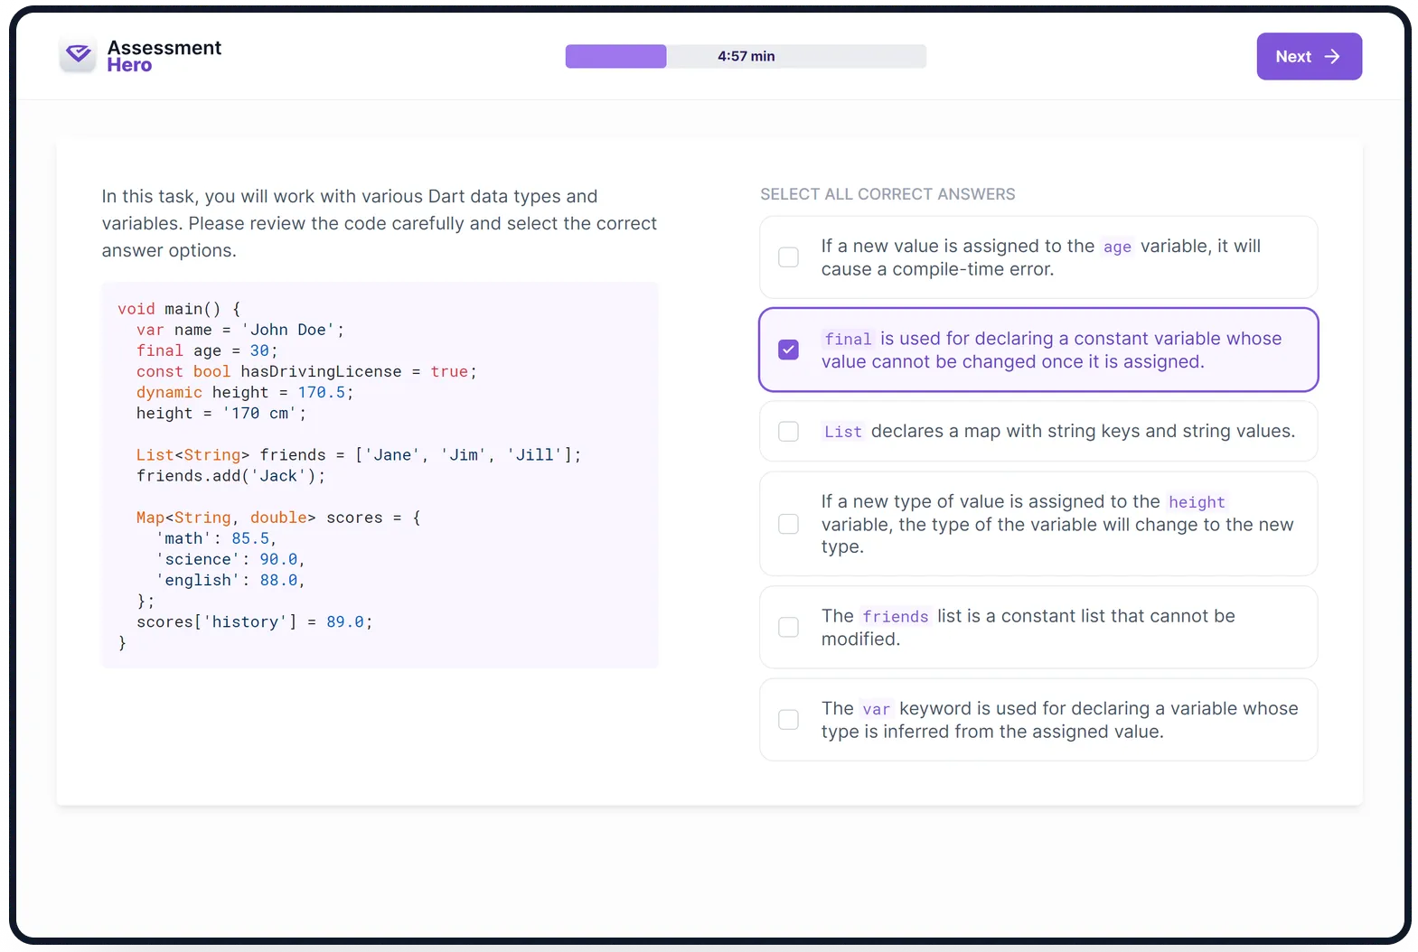Click the 'math': 85.5 entry
This screenshot has width=1418, height=952.
pyautogui.click(x=216, y=537)
